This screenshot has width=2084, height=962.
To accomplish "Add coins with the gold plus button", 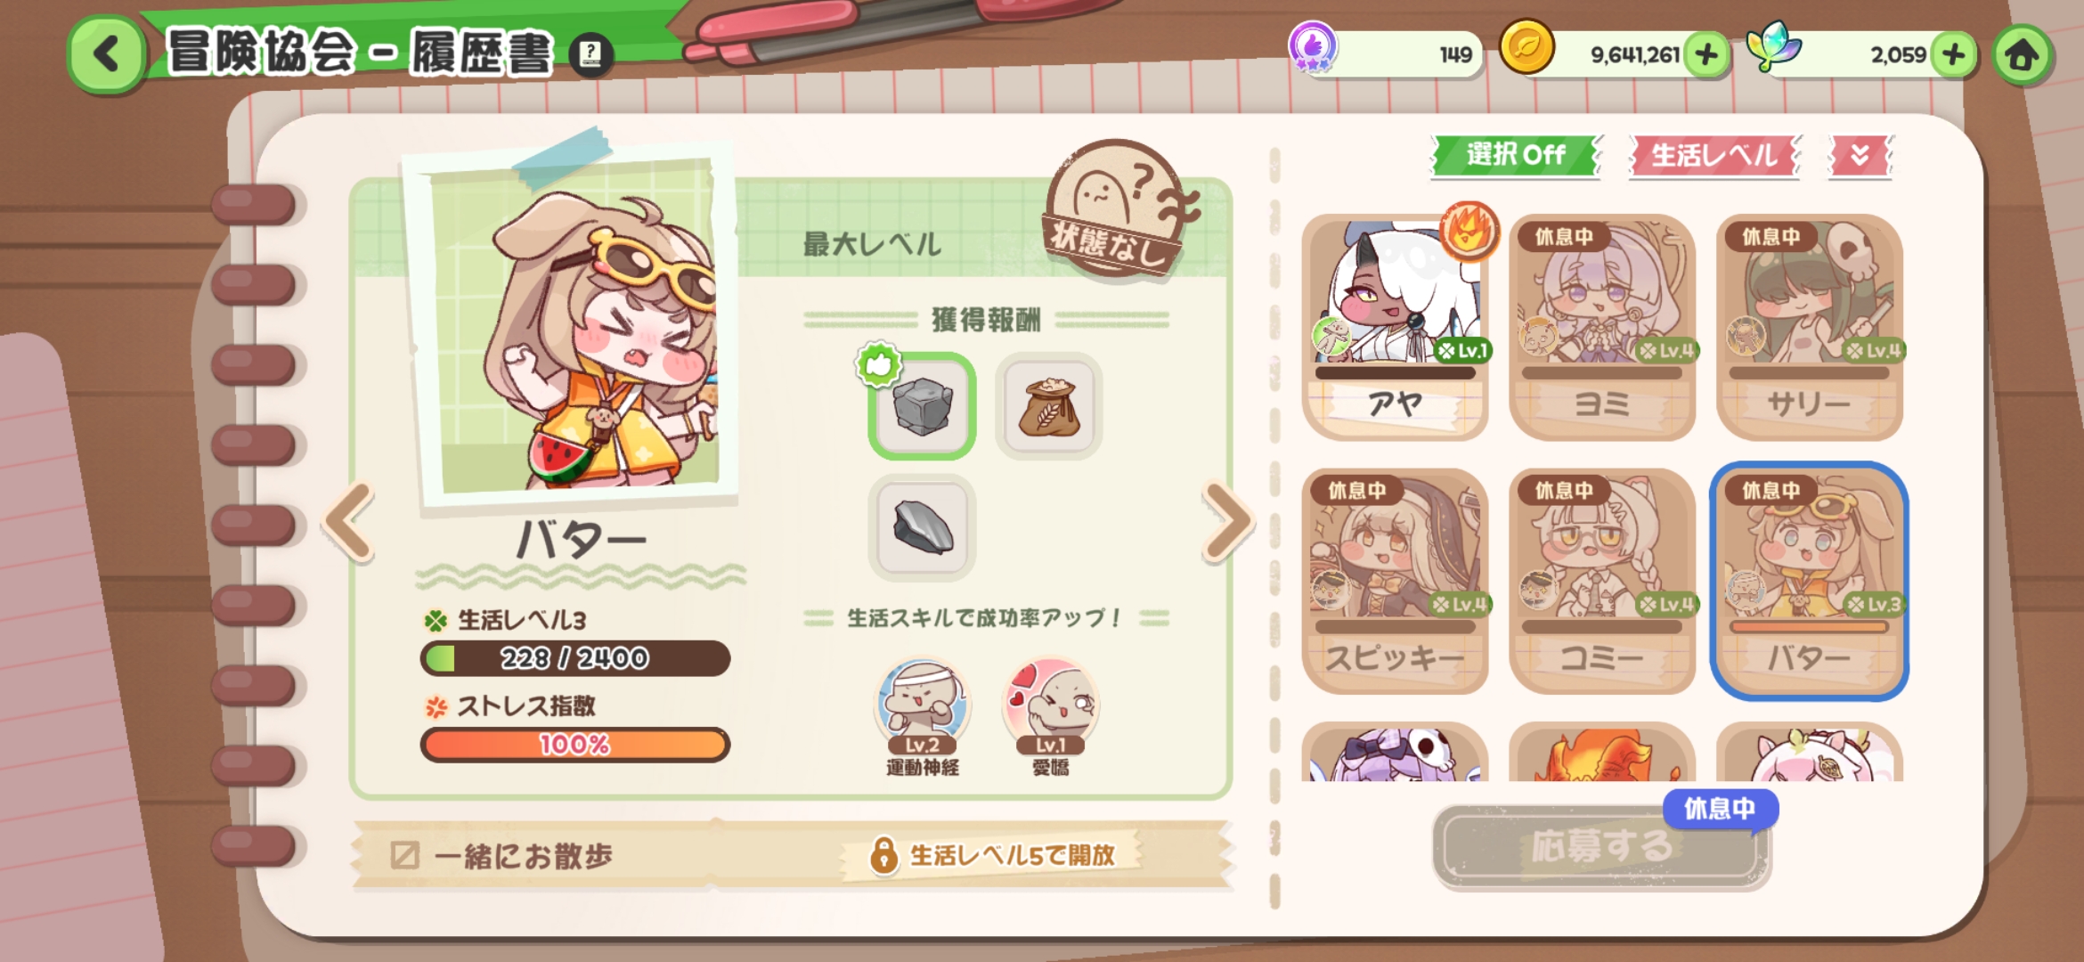I will click(1705, 55).
